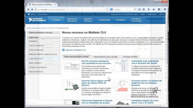Image resolution: width=193 pixels, height=108 pixels.
Task: Switch to Novos recursos para o projeto tab
Action: [x=106, y=57]
